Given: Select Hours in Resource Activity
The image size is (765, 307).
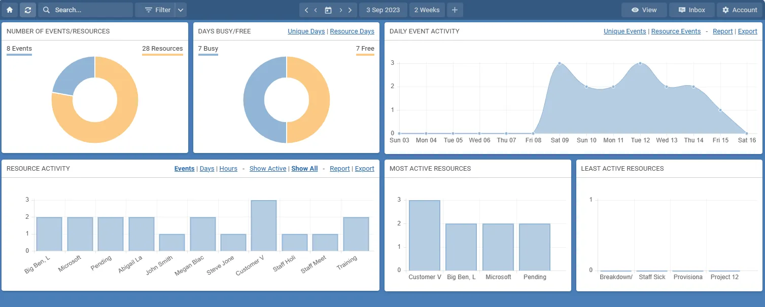Looking at the screenshot, I should 228,169.
